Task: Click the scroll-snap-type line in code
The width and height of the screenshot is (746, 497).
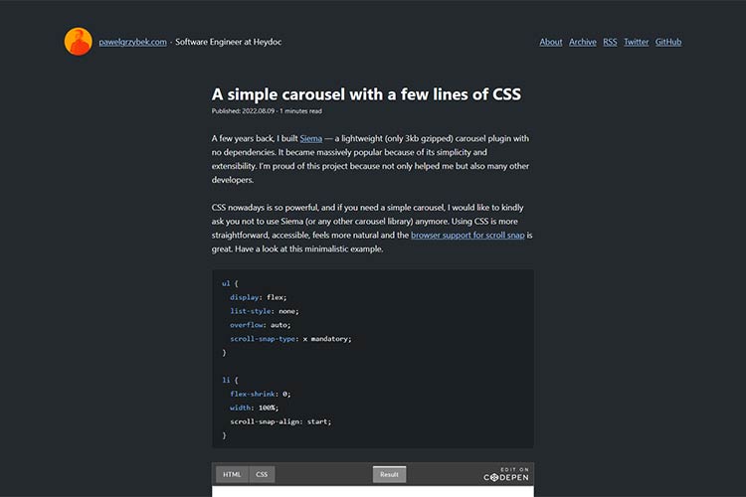Action: click(x=290, y=339)
